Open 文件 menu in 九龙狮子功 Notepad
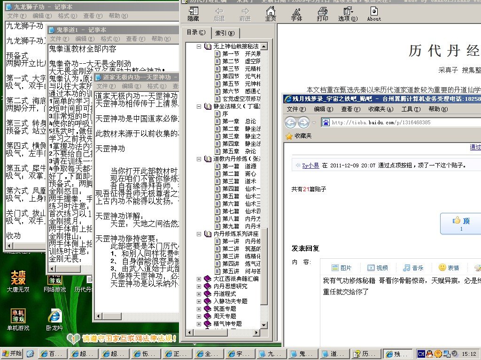481x360 pixels. click(17, 15)
